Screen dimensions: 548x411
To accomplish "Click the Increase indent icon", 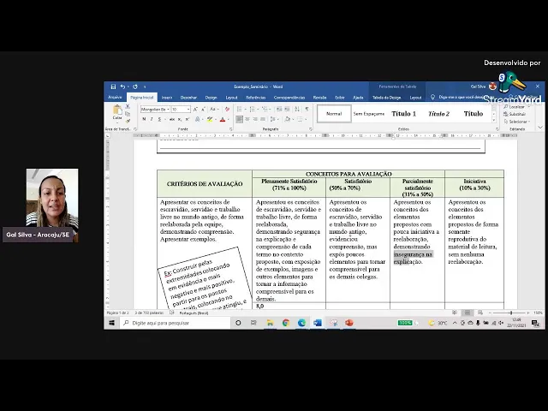I will point(287,110).
